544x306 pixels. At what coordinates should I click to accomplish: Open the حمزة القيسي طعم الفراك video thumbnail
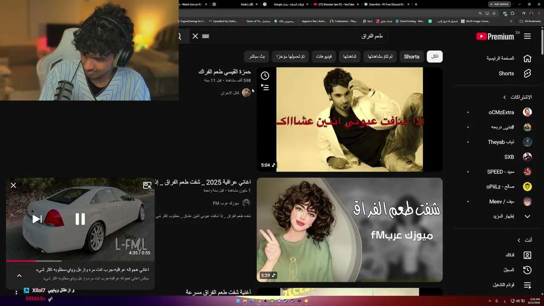[349, 119]
